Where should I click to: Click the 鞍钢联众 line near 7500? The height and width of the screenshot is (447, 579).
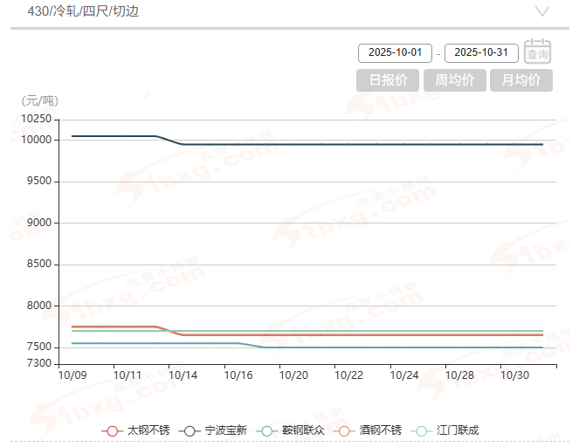click(x=393, y=347)
